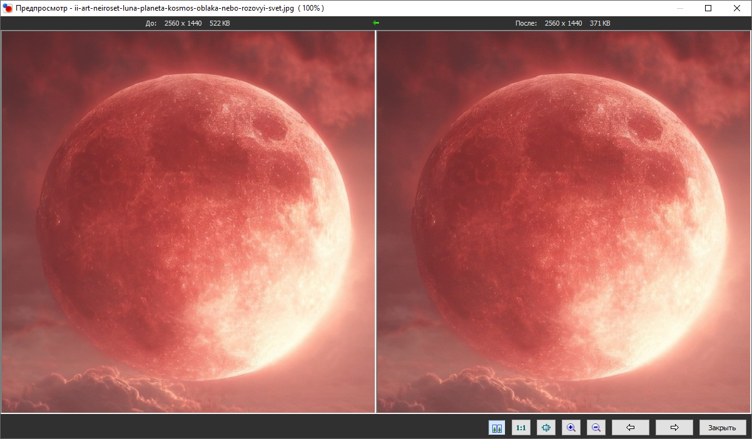
Task: Close the preview window with X
Action: pos(737,8)
